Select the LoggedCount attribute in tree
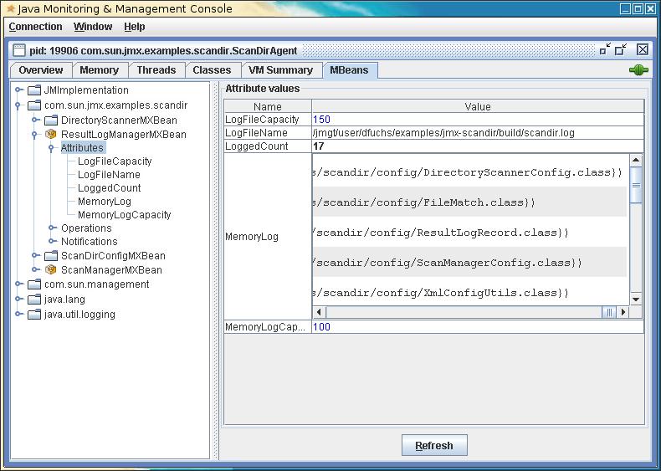 click(109, 188)
